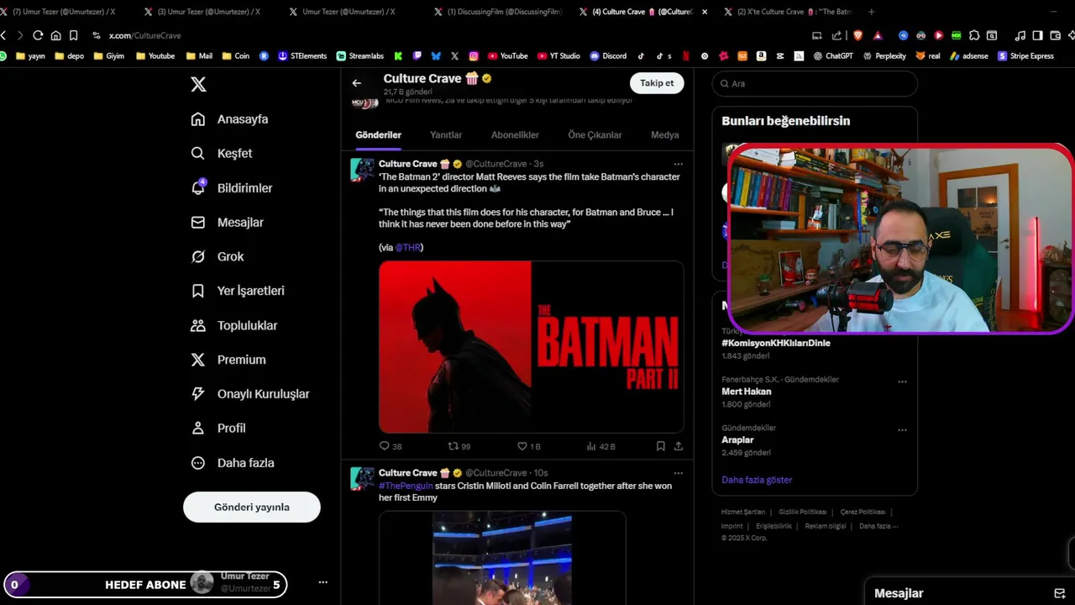The height and width of the screenshot is (605, 1075).
Task: Open more options on ThePenguin post
Action: [678, 473]
